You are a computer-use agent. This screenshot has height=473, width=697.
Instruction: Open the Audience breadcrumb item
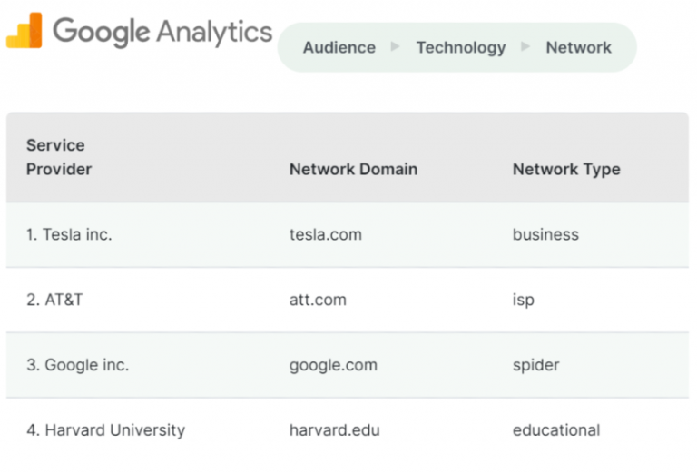[339, 47]
